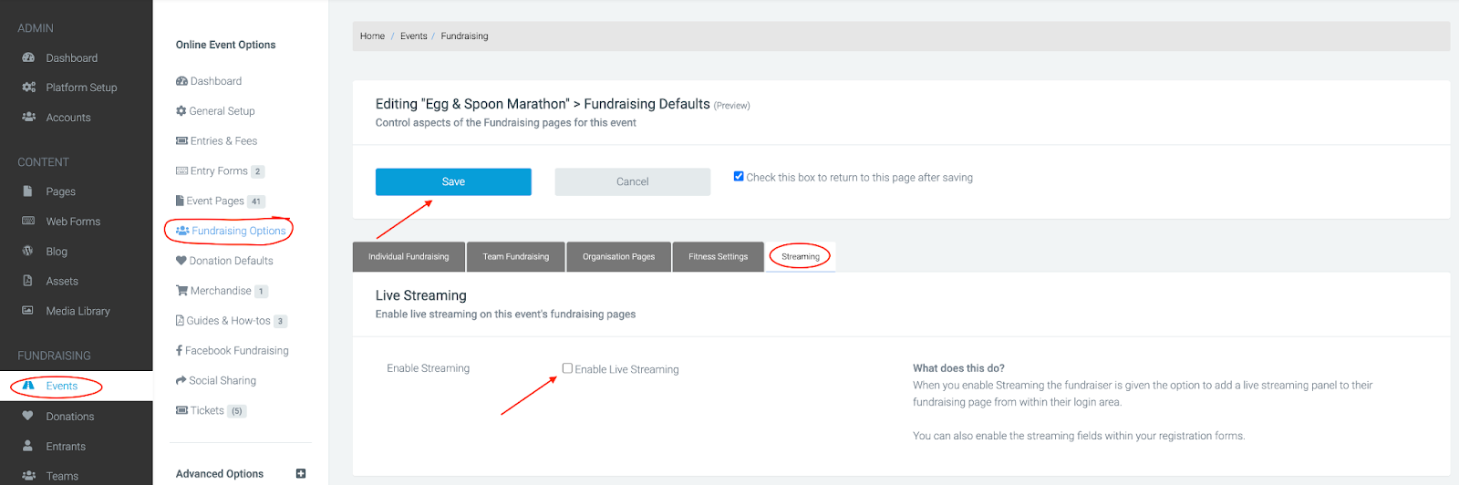Click the Media Library image icon

(27, 310)
